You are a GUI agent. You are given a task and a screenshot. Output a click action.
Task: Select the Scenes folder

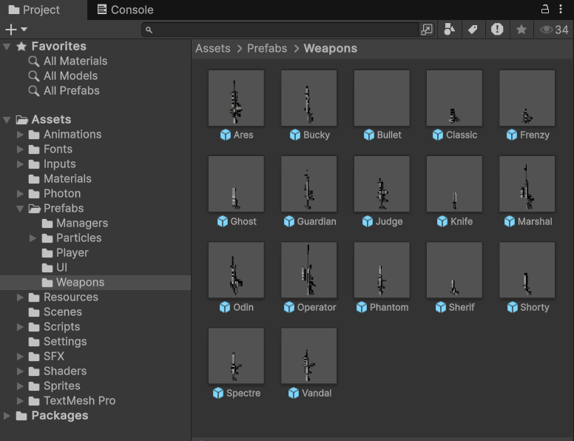[x=55, y=312]
